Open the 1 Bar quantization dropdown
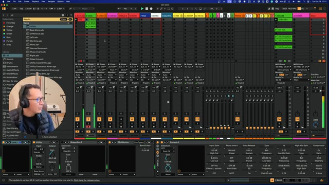The image size is (329, 185). tap(61, 9)
